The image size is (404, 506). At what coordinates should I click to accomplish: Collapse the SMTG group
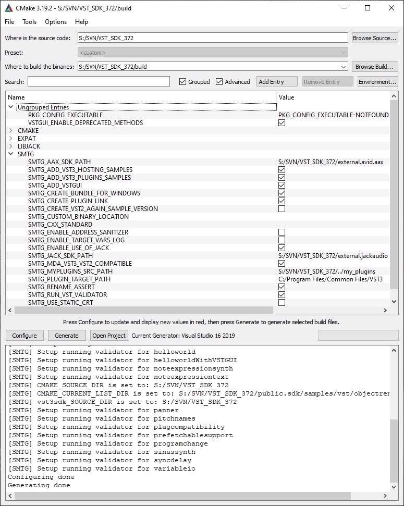point(10,154)
